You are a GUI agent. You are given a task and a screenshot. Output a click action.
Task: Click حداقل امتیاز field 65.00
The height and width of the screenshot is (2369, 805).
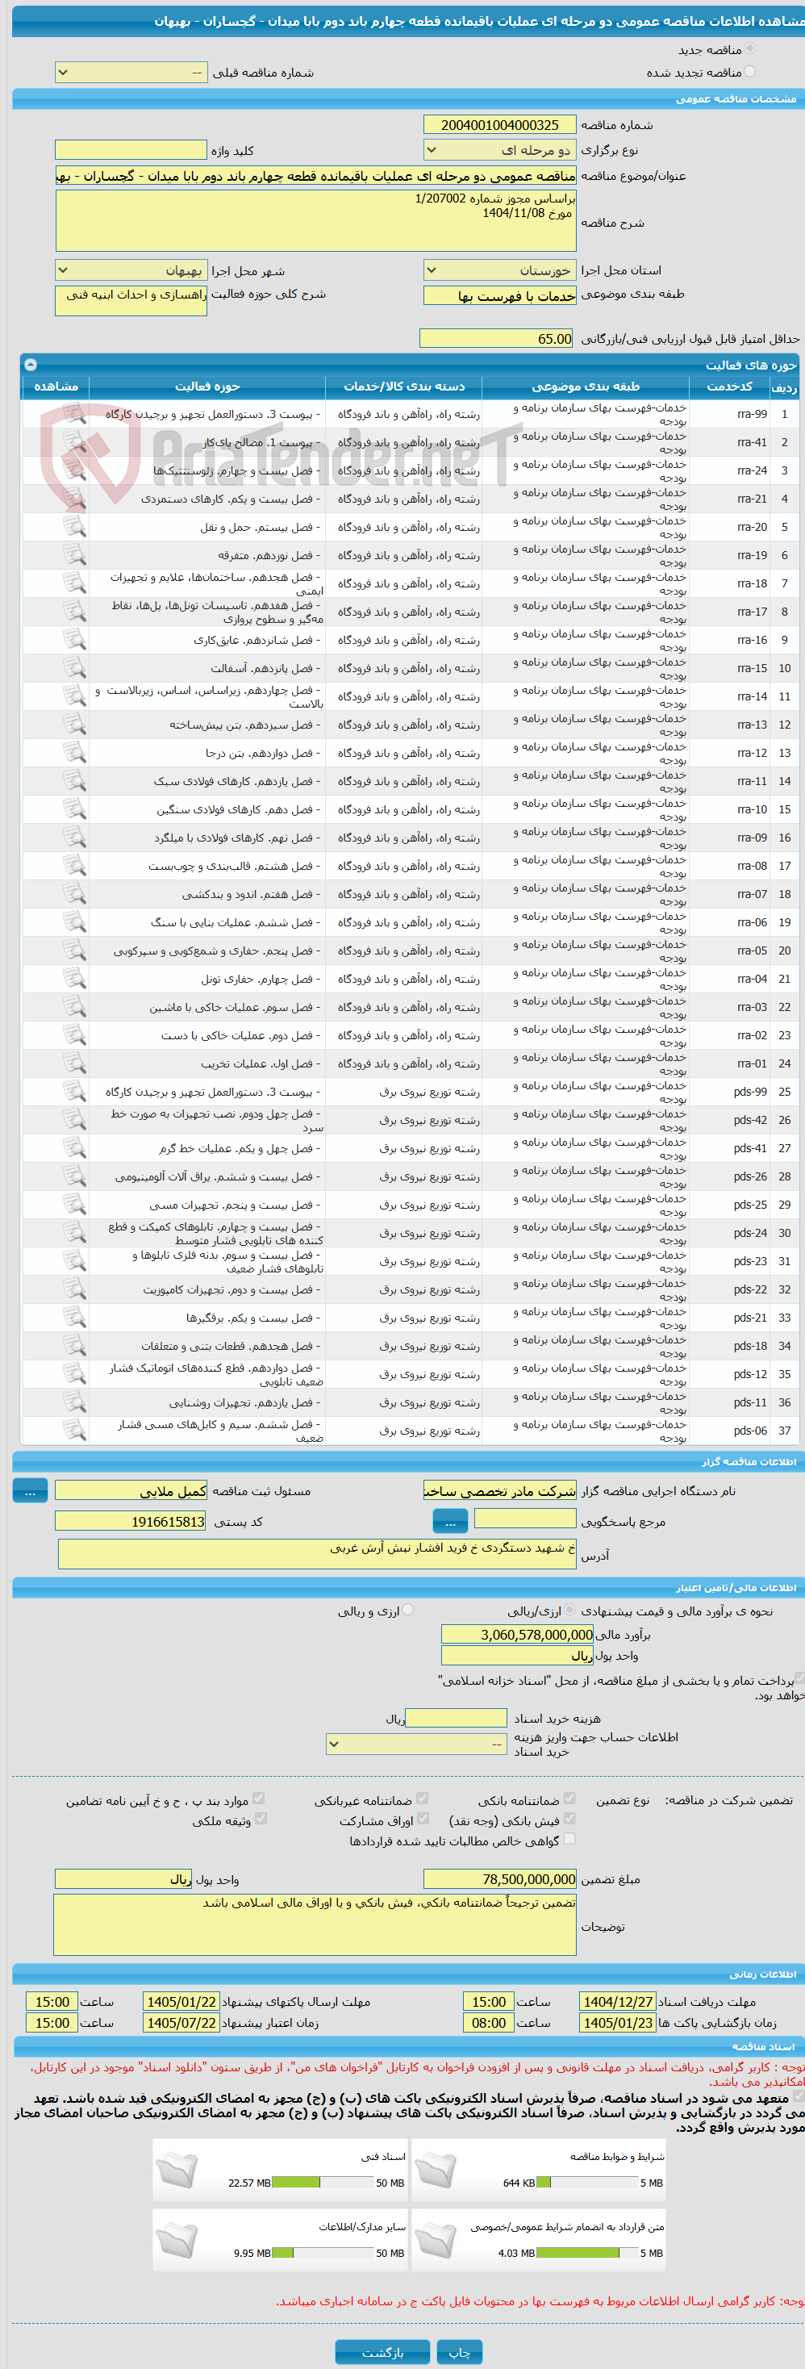[x=496, y=338]
